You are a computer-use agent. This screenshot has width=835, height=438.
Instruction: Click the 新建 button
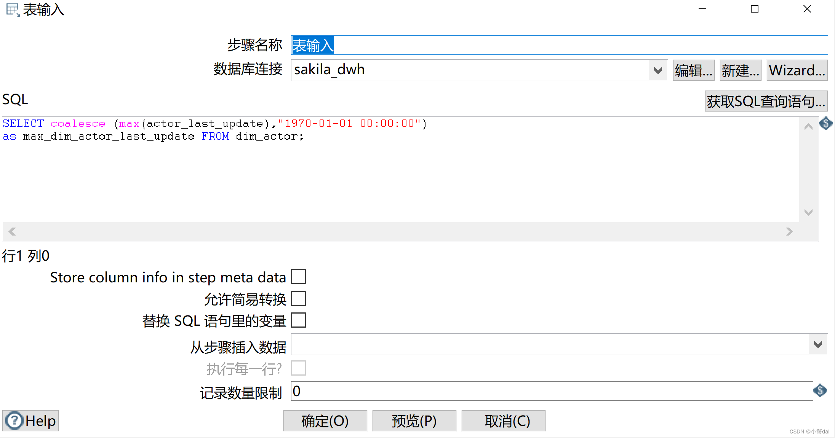(x=740, y=70)
